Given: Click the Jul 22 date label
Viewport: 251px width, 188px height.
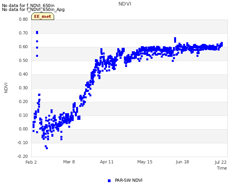Looking at the screenshot, I should coord(220,162).
